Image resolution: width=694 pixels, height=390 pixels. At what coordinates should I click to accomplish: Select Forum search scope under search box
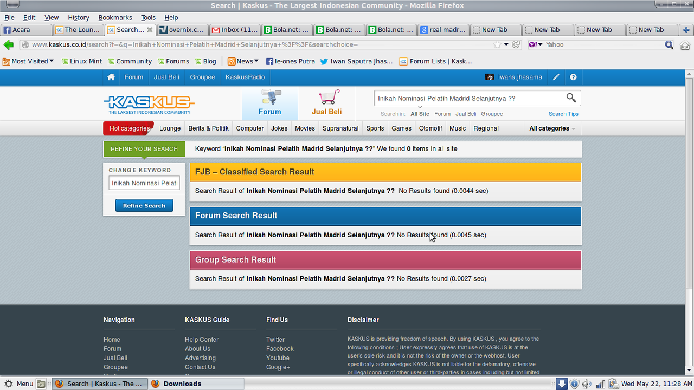coord(442,114)
